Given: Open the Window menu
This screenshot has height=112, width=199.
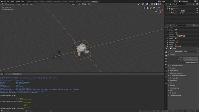Looking at the screenshot, I should coord(18,1).
